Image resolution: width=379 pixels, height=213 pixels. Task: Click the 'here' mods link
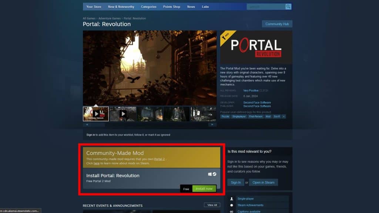97,163
